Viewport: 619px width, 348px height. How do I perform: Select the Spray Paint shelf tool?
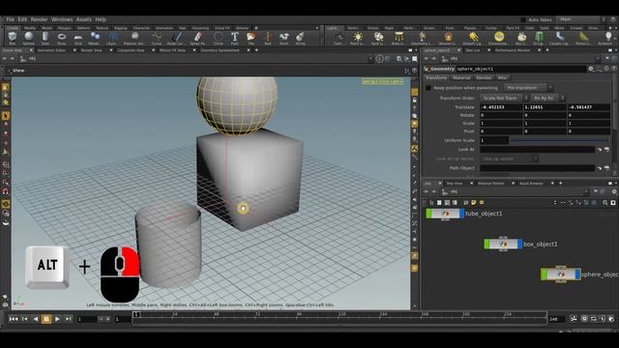pos(197,39)
